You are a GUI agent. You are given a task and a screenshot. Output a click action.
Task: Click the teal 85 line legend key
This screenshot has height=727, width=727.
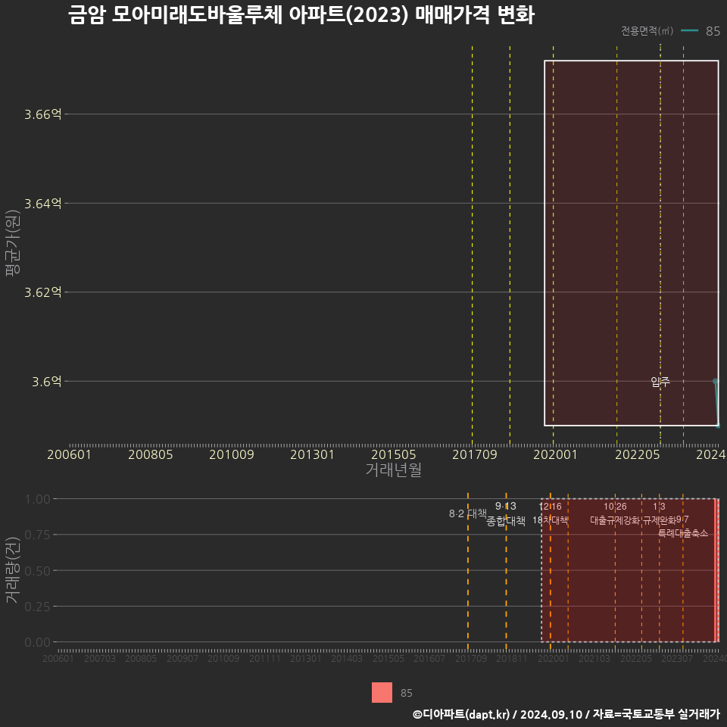tap(689, 30)
